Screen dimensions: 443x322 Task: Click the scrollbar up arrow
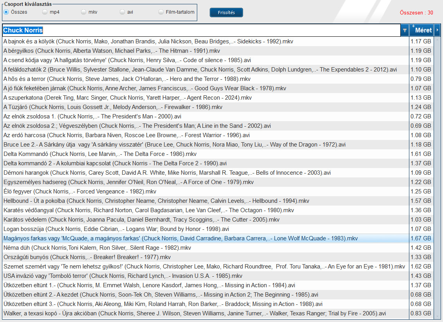pos(437,39)
